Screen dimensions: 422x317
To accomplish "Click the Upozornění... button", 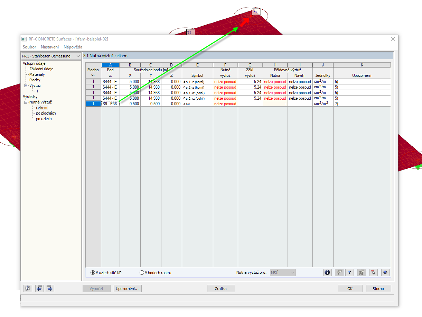I will click(x=128, y=288).
